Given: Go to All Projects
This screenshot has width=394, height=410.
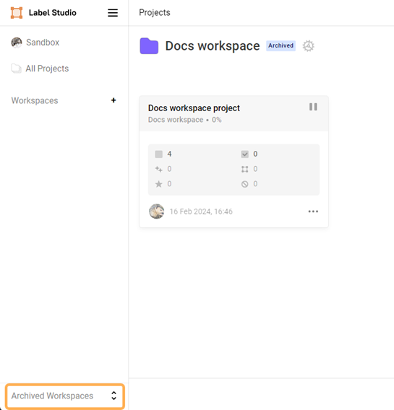Looking at the screenshot, I should [x=40, y=69].
